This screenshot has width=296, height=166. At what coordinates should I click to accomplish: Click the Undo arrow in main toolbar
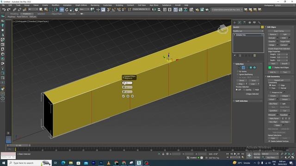[x=4, y=10]
